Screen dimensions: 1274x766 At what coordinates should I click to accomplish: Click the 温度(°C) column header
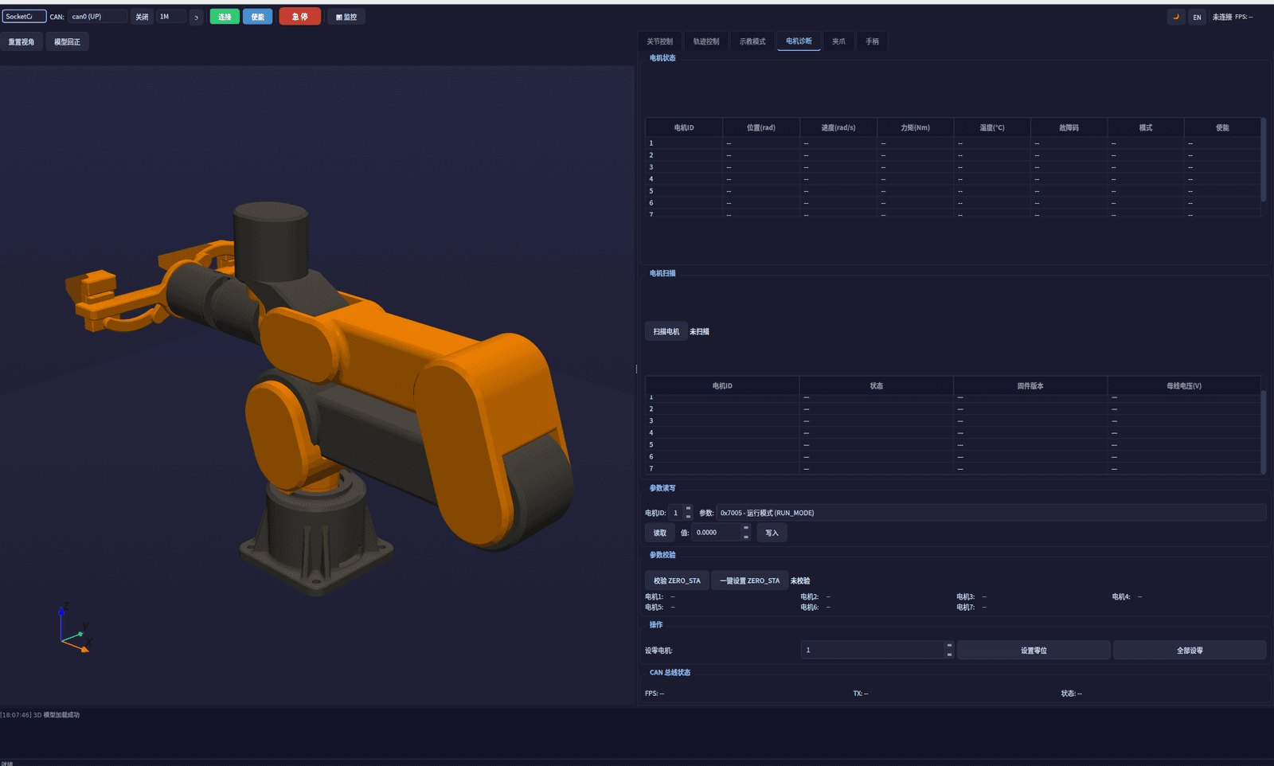coord(992,127)
